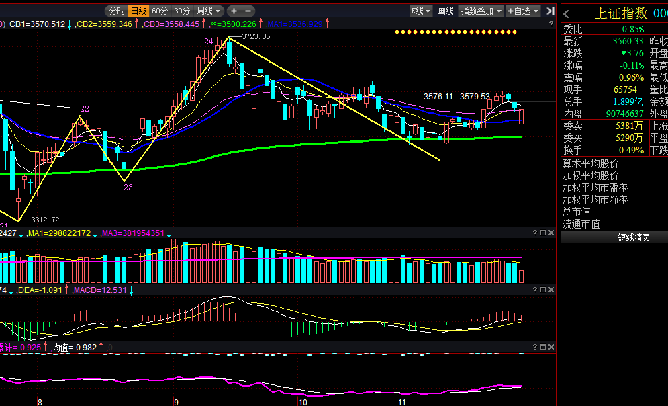
Task: Maximize the MACD indicator panel
Action: point(543,290)
